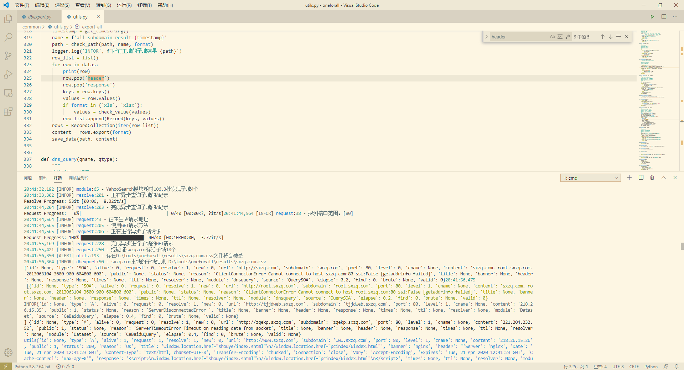The height and width of the screenshot is (370, 684).
Task: Toggle match case in the find widget
Action: coord(552,36)
